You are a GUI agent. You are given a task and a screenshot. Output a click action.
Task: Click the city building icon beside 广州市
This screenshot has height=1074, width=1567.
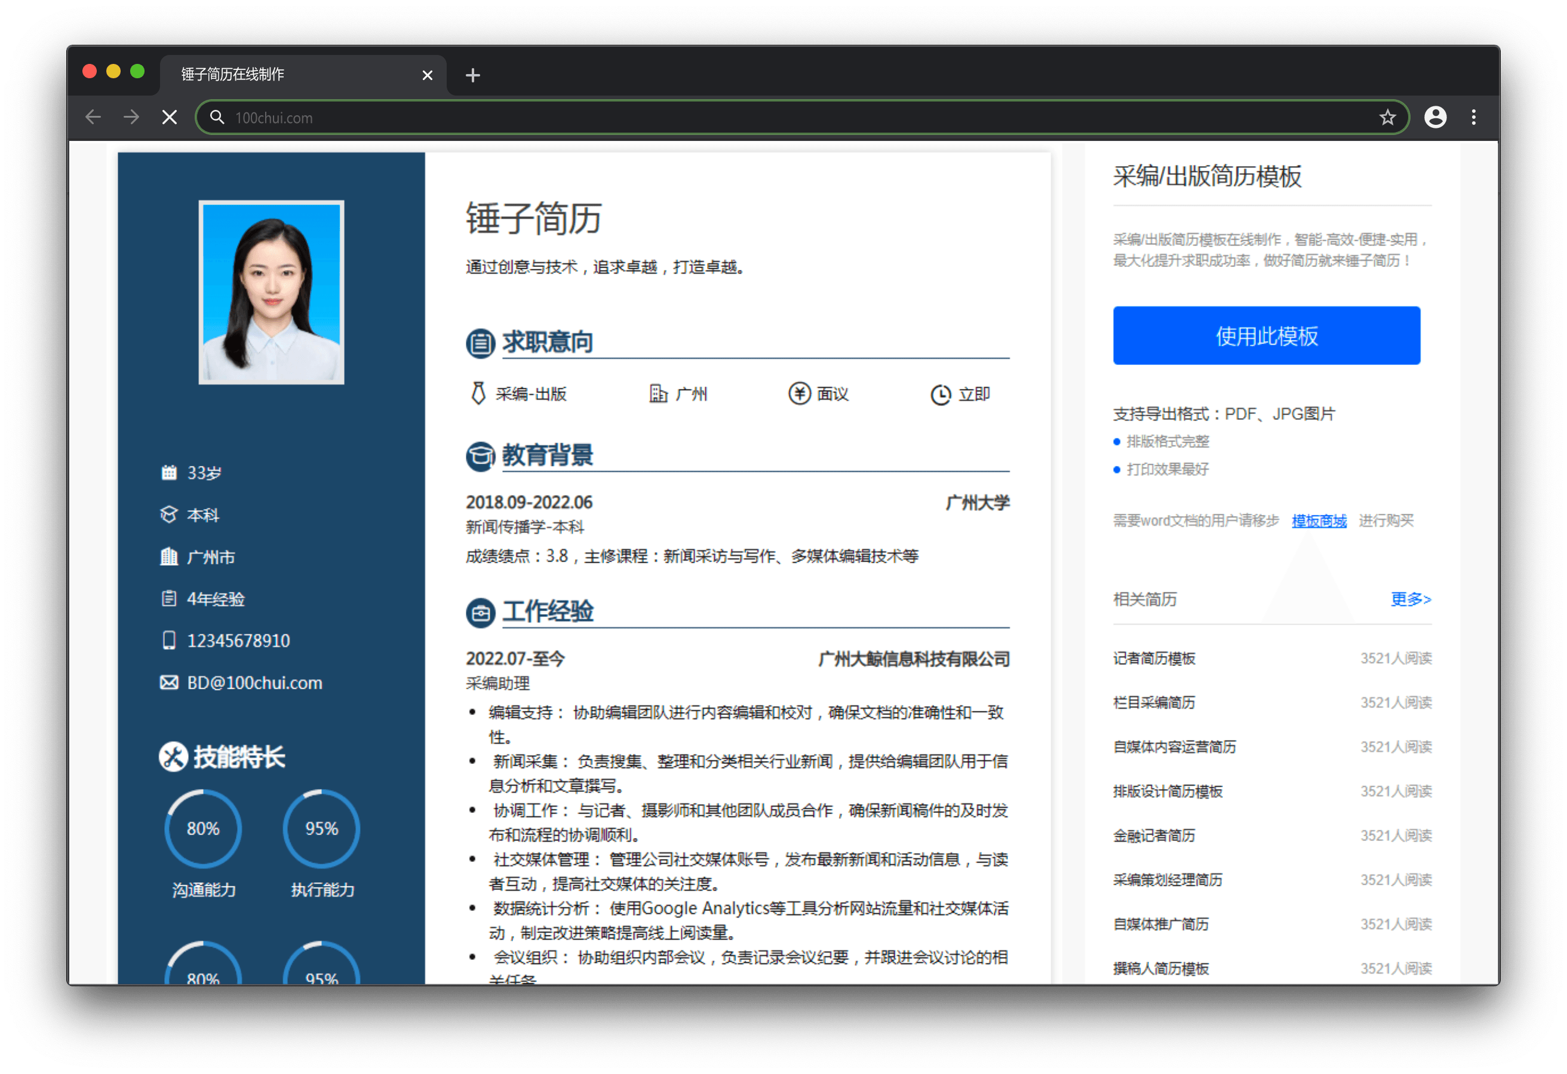[x=168, y=557]
